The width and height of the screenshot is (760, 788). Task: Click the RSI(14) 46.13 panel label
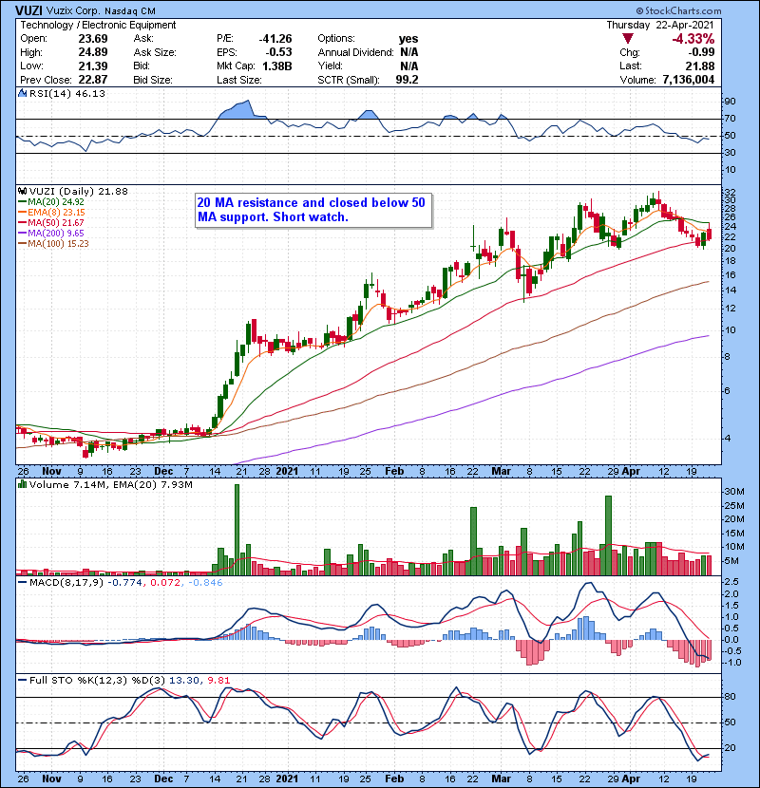pyautogui.click(x=67, y=93)
